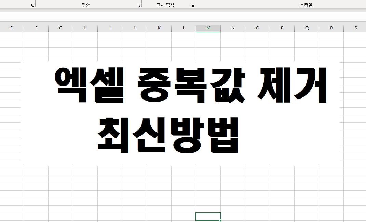The image size is (366, 222).
Task: Select the highlighted column M header
Action: click(208, 28)
